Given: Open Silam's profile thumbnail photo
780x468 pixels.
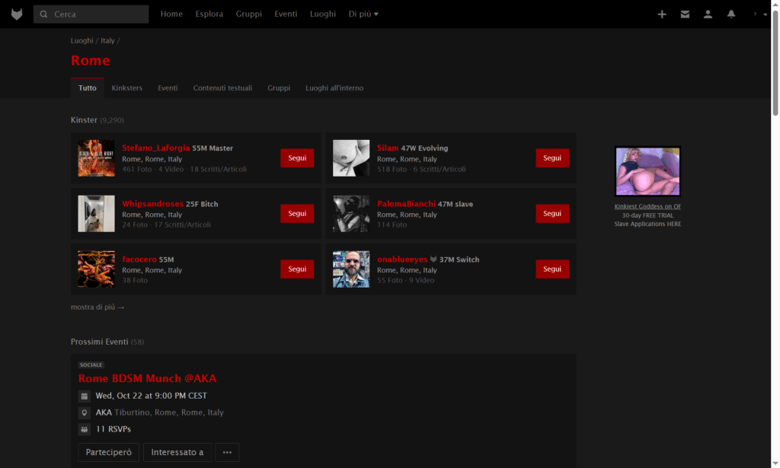Looking at the screenshot, I should click(x=351, y=158).
